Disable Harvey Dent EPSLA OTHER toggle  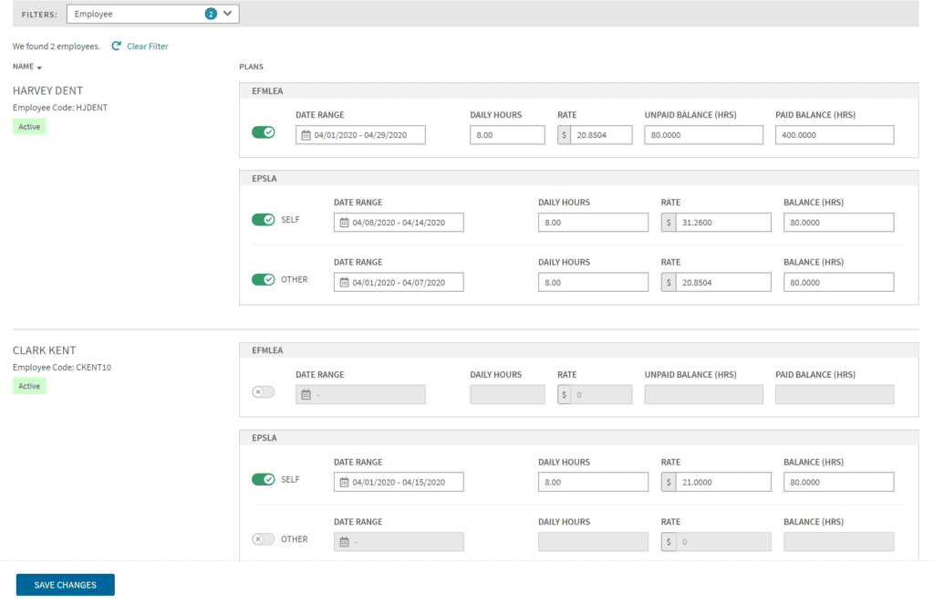click(x=264, y=279)
